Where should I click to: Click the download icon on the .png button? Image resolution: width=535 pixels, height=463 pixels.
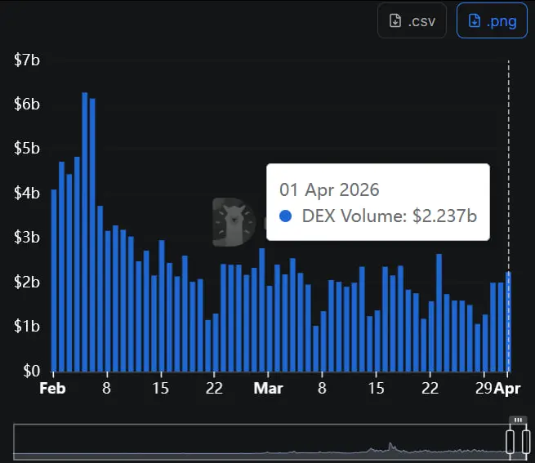pos(475,21)
